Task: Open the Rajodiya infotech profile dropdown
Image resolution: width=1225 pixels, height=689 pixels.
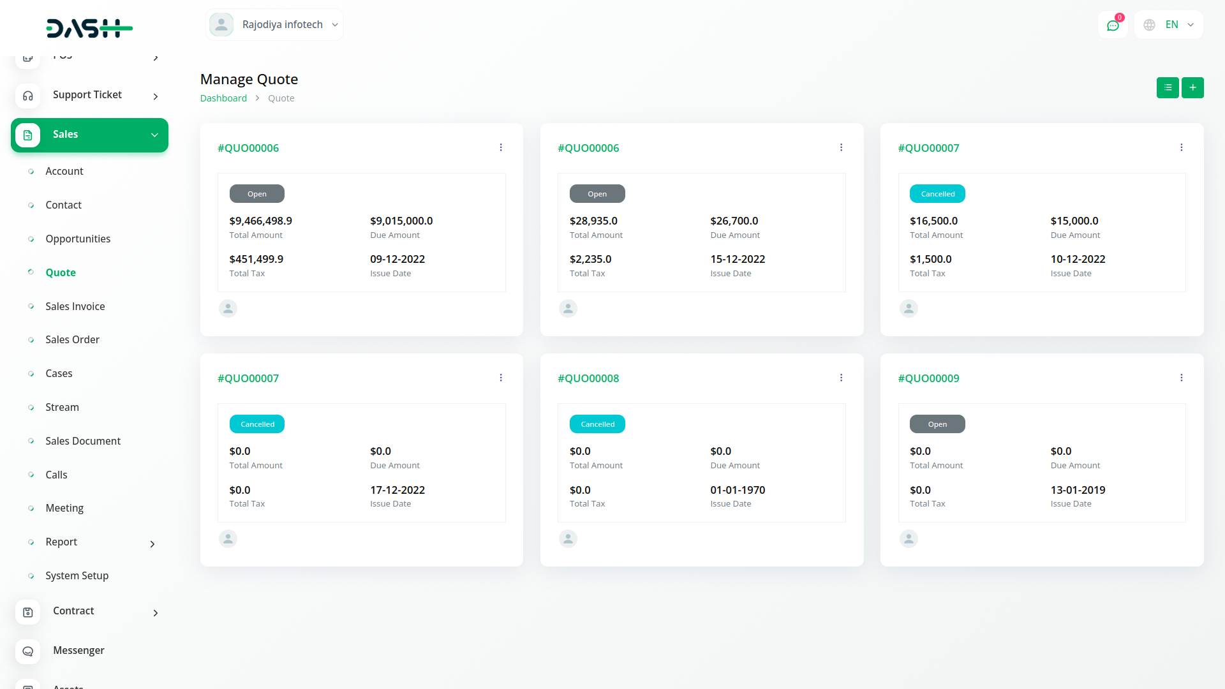Action: click(275, 25)
